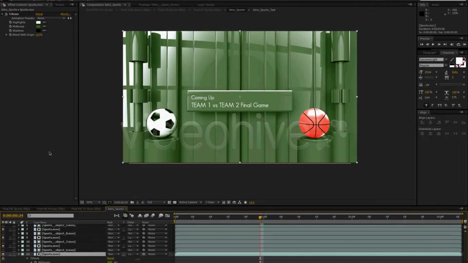Enable Superscript in Character panel
Image resolution: width=468 pixels, height=263 pixels.
(x=453, y=105)
